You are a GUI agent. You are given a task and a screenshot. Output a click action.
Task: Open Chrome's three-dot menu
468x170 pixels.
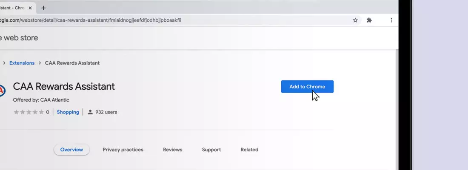pos(391,20)
